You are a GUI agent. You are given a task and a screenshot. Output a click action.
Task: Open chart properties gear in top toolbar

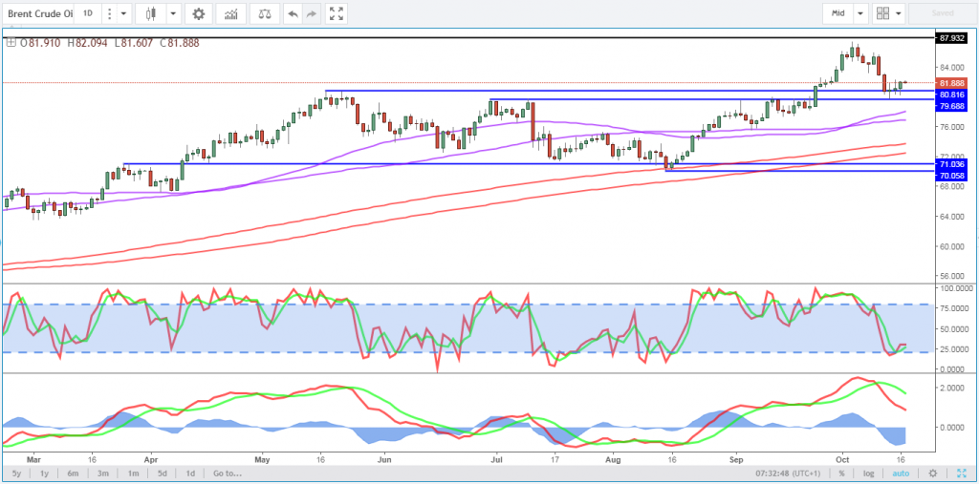[199, 13]
